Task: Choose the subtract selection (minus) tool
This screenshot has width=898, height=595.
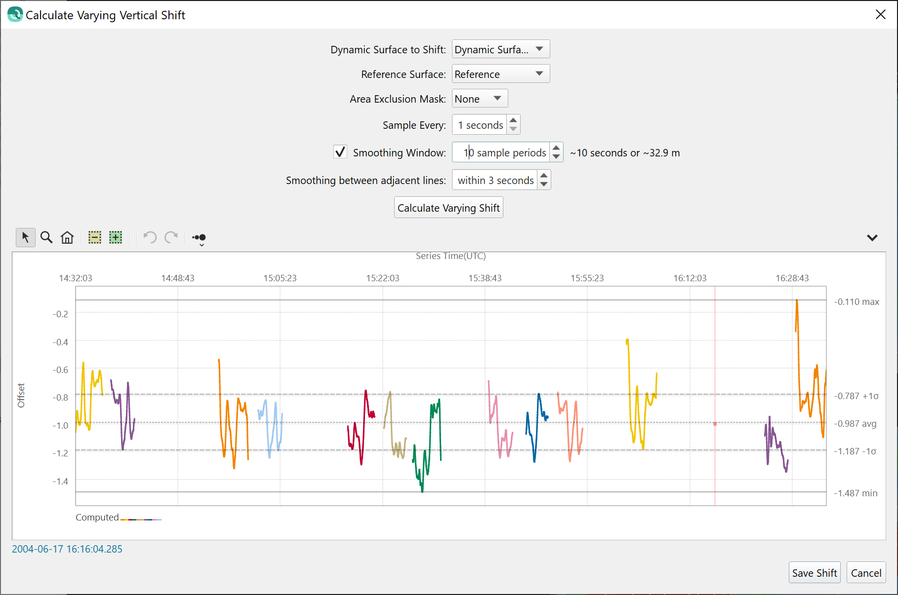Action: [95, 238]
